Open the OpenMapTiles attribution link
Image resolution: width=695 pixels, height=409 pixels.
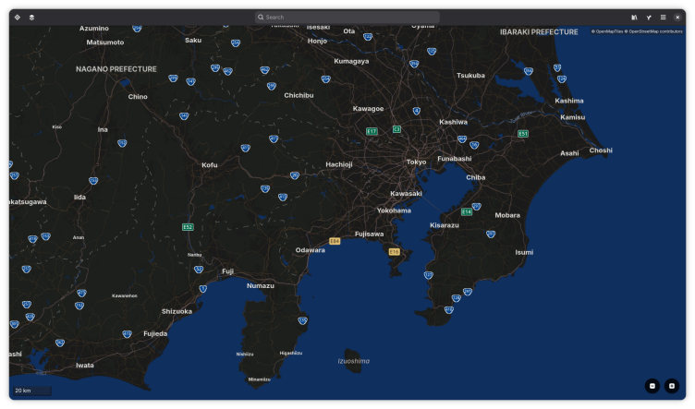(608, 31)
